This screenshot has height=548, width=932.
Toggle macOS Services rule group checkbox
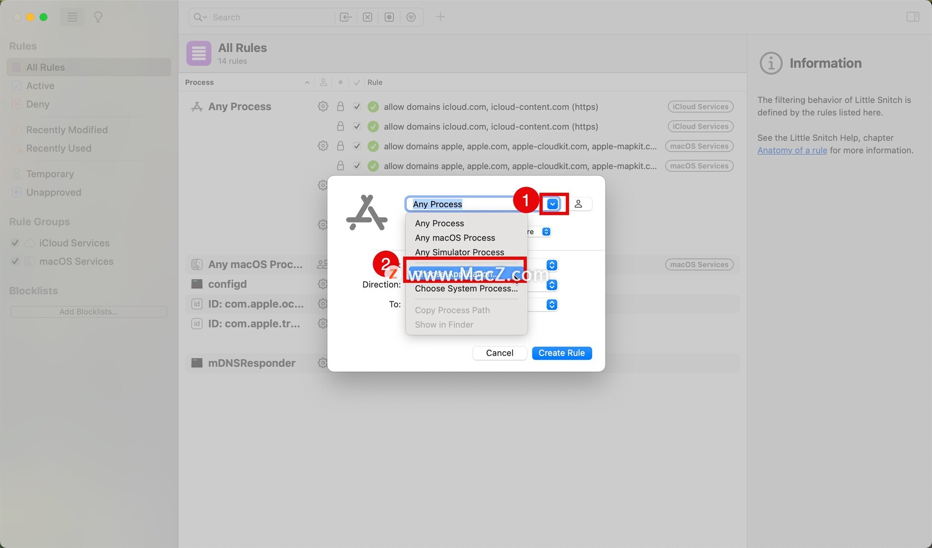(15, 261)
